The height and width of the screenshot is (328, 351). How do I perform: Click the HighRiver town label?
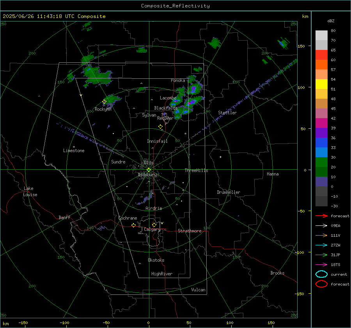tap(162, 274)
